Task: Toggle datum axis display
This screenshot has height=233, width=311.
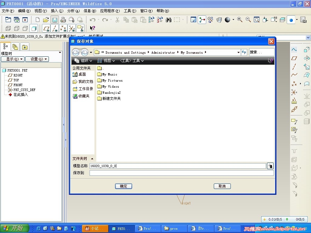Action: pyautogui.click(x=55, y=28)
